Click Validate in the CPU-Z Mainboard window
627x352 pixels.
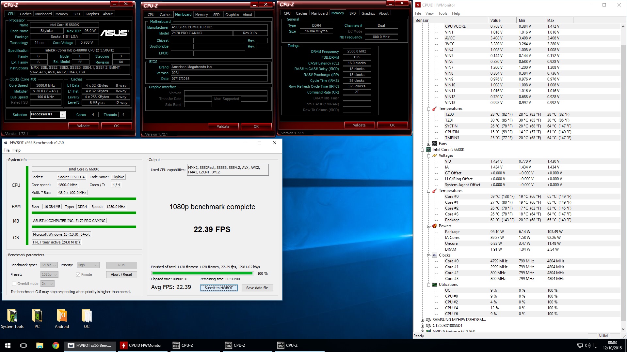[x=223, y=126]
